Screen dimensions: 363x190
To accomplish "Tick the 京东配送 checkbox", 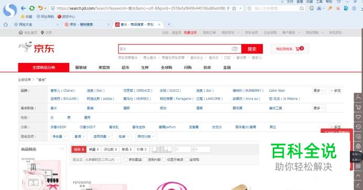I will pyautogui.click(x=126, y=160).
